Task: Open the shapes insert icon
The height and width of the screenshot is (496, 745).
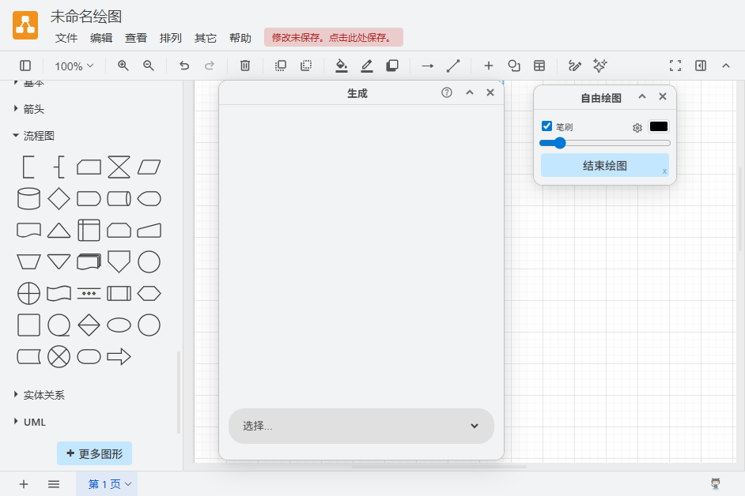Action: tap(514, 66)
